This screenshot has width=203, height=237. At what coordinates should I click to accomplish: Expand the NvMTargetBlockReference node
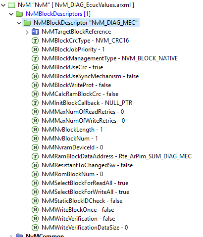(x=27, y=32)
